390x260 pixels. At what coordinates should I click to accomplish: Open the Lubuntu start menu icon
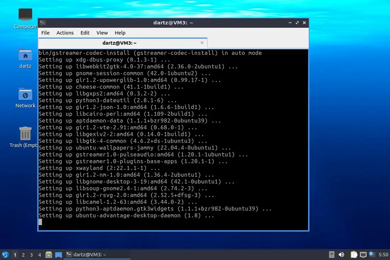[x=5, y=255]
